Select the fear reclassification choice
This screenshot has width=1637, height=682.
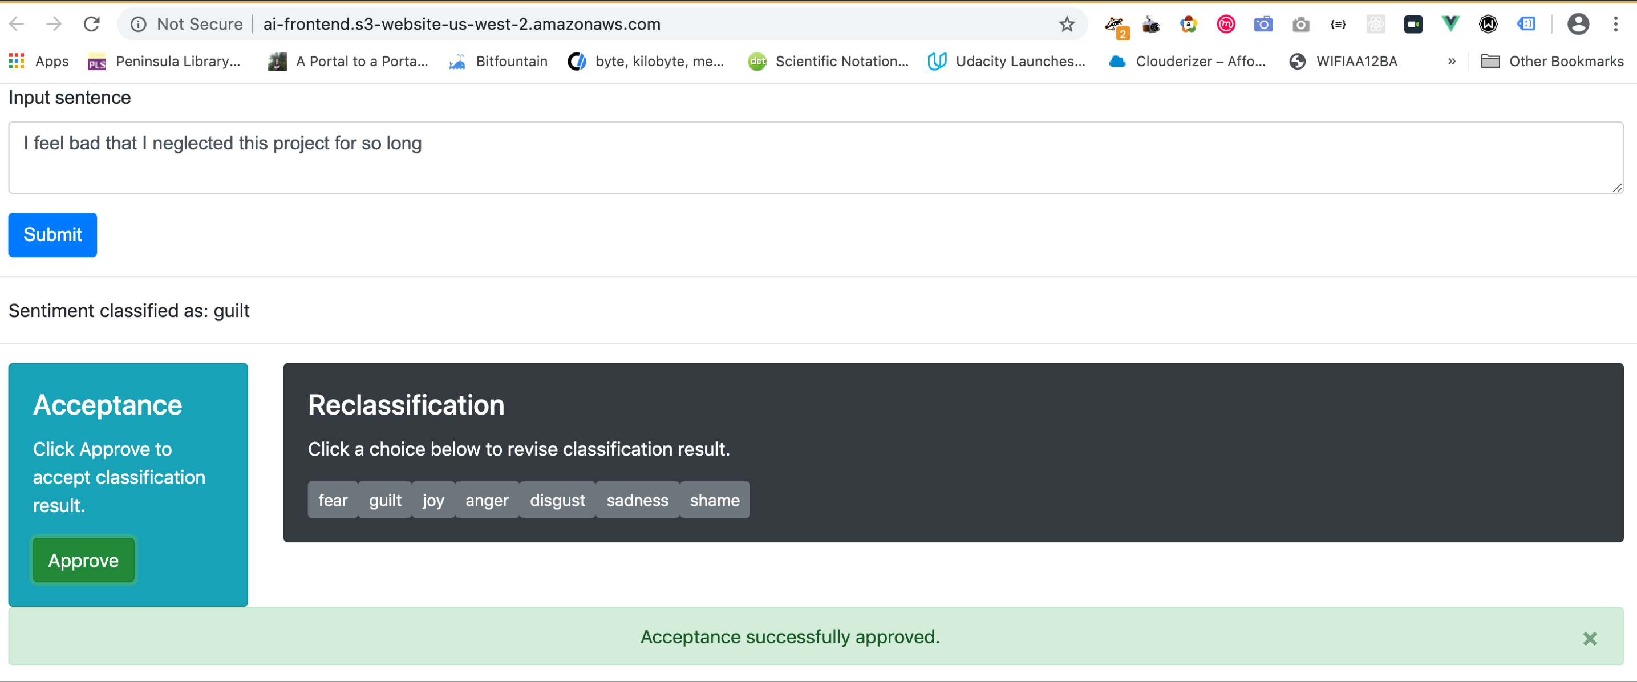click(333, 500)
